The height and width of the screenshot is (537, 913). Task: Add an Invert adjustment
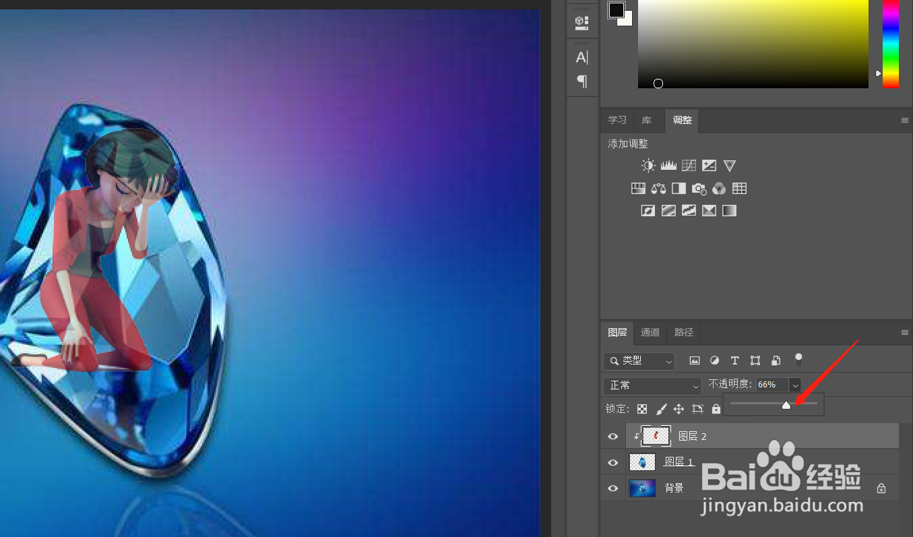[x=648, y=211]
